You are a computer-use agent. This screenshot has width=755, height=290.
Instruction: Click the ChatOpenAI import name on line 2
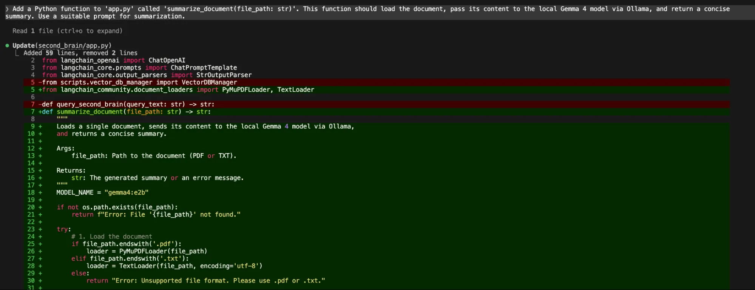click(167, 60)
